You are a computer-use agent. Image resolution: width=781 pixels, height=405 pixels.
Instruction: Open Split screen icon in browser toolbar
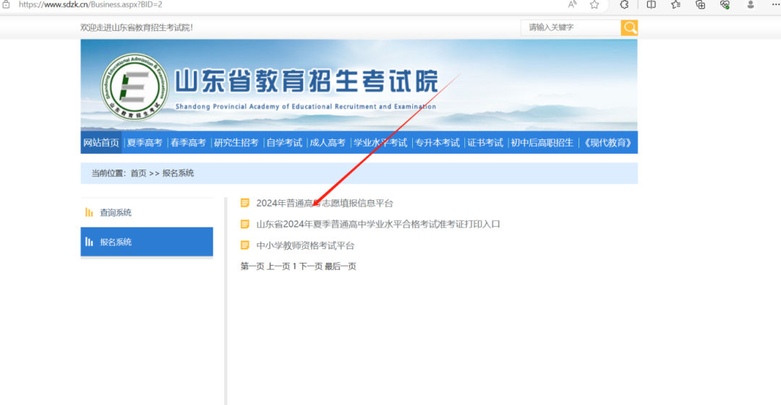point(651,4)
